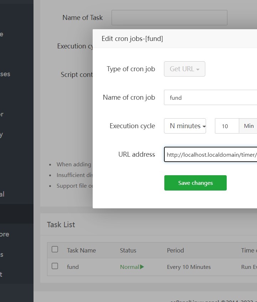257x302 pixels.
Task: Tick the select-all checkbox in Task List header
Action: [55, 249]
